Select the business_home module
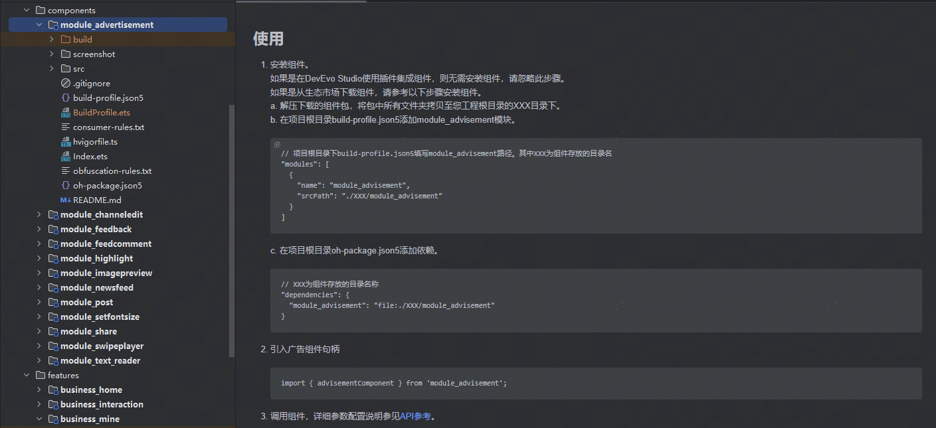Viewport: 936px width, 428px height. click(x=90, y=390)
